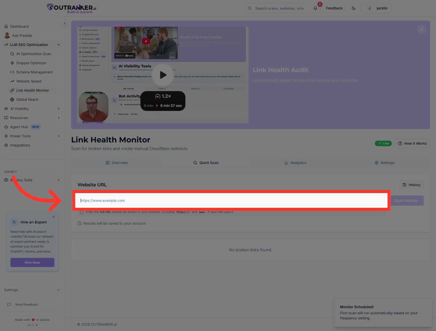436x331 pixels.
Task: Expand the AI Visibility menu
Action: tap(33, 109)
